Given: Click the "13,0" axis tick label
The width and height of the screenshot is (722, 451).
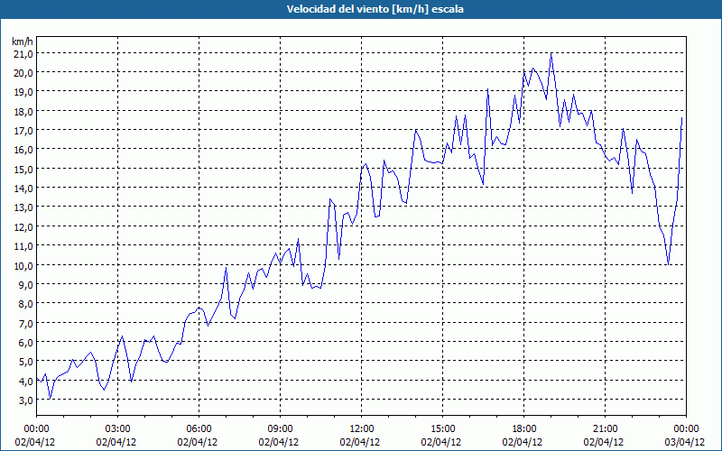Looking at the screenshot, I should [x=23, y=207].
